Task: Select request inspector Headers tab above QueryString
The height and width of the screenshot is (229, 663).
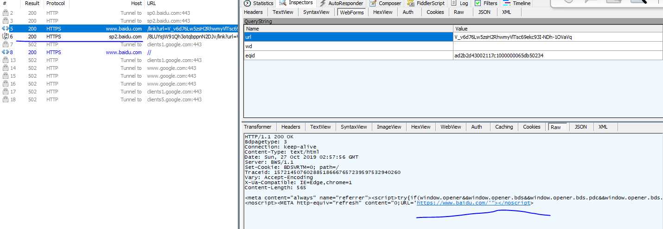Action: point(253,12)
